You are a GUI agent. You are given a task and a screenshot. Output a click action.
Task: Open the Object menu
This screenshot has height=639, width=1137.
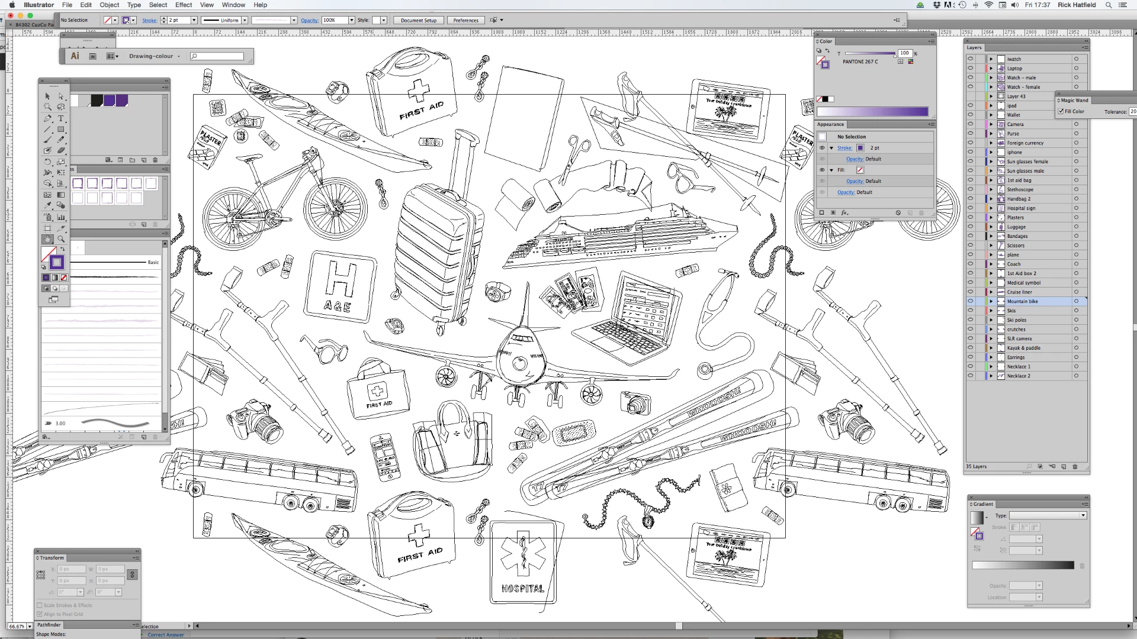click(109, 5)
